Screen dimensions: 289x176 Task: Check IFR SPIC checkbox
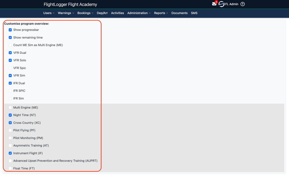(x=10, y=91)
